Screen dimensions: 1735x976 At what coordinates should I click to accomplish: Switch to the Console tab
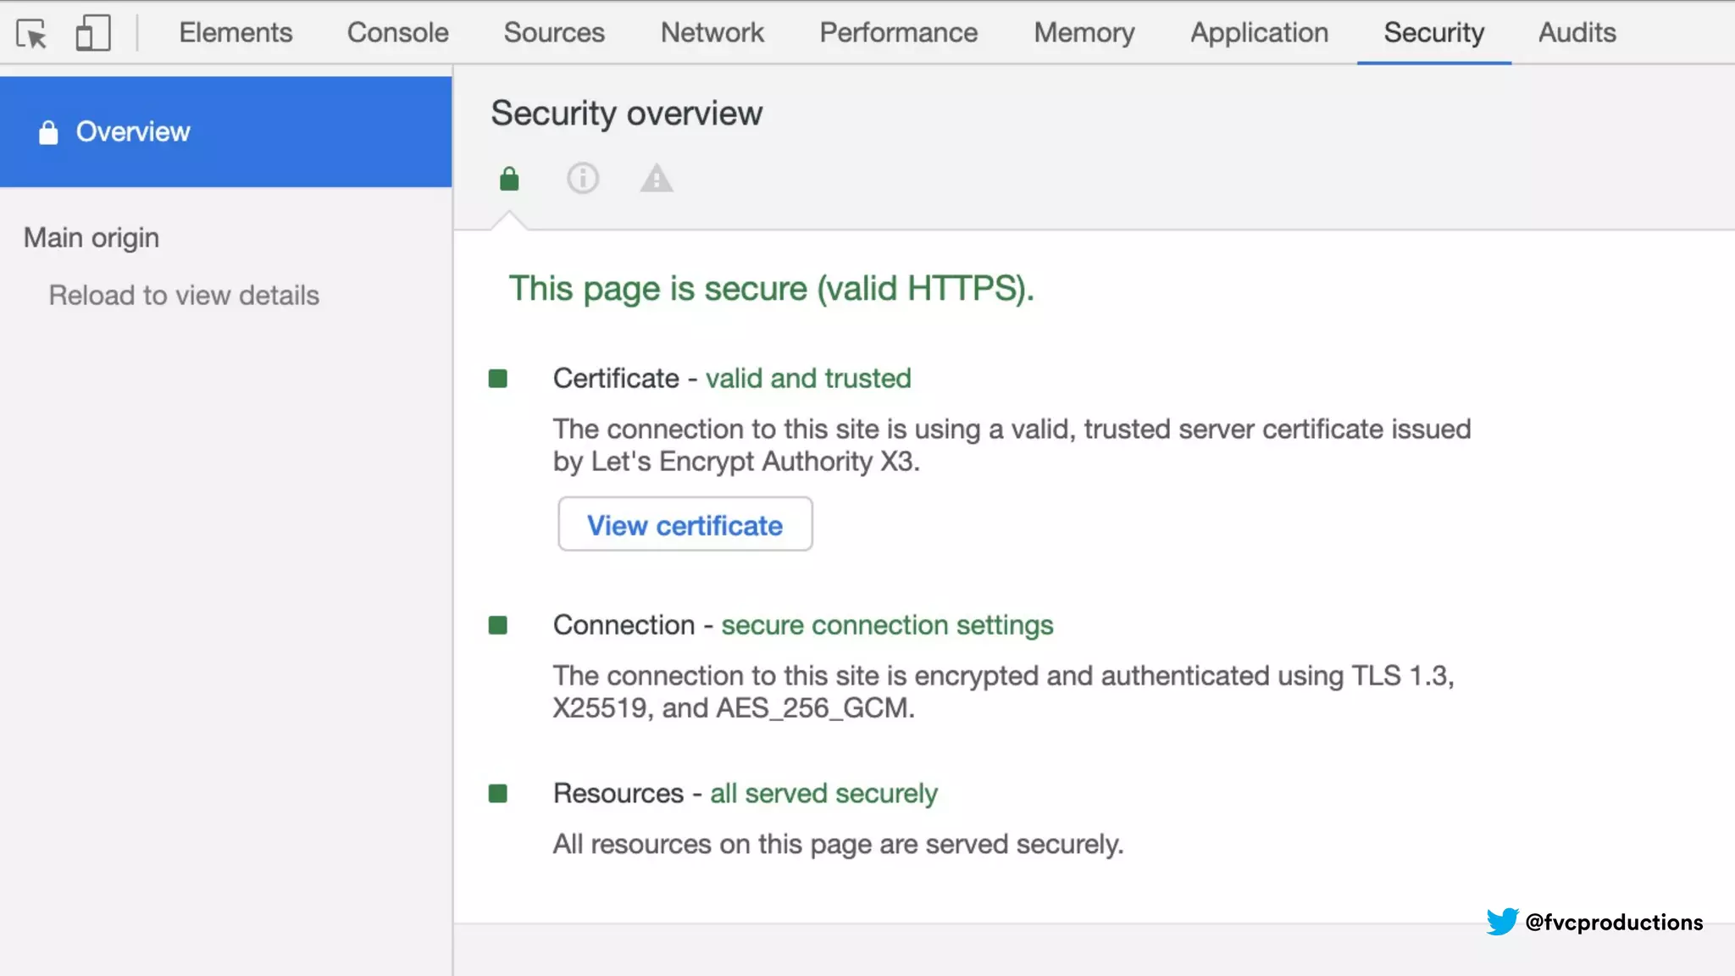pos(397,32)
